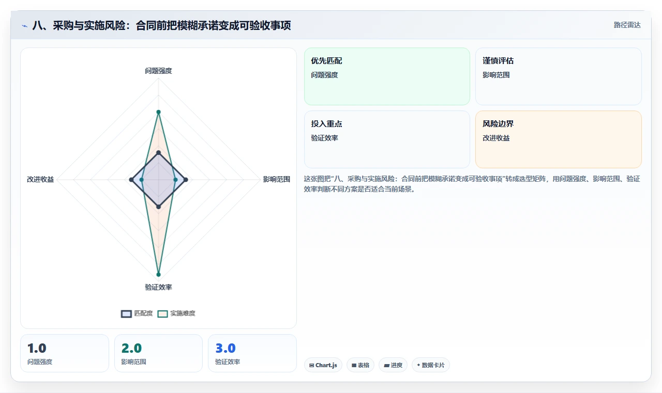Click the 匹配度 data point on the 影响范围 axis

pos(186,180)
